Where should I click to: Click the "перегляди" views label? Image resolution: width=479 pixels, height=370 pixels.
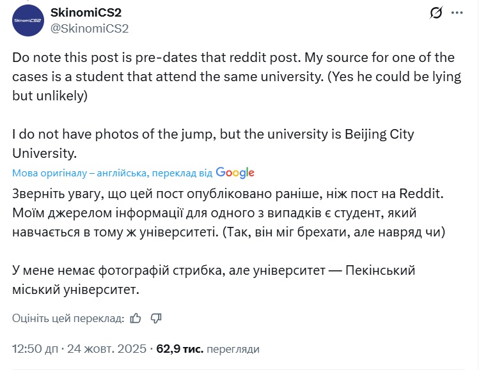tap(233, 349)
